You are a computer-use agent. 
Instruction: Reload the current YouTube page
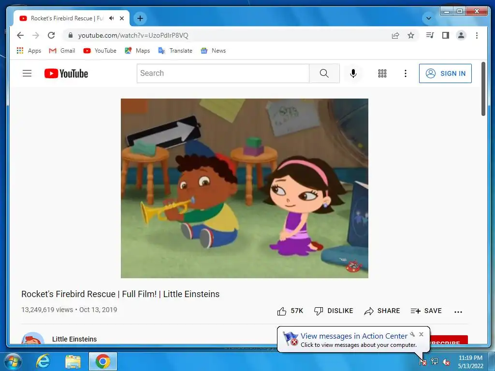tap(51, 35)
